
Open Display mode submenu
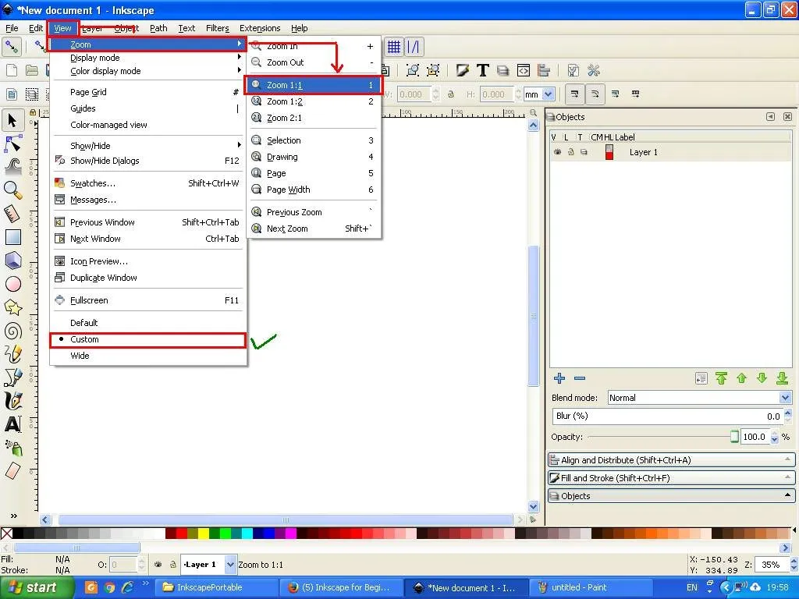tap(148, 58)
